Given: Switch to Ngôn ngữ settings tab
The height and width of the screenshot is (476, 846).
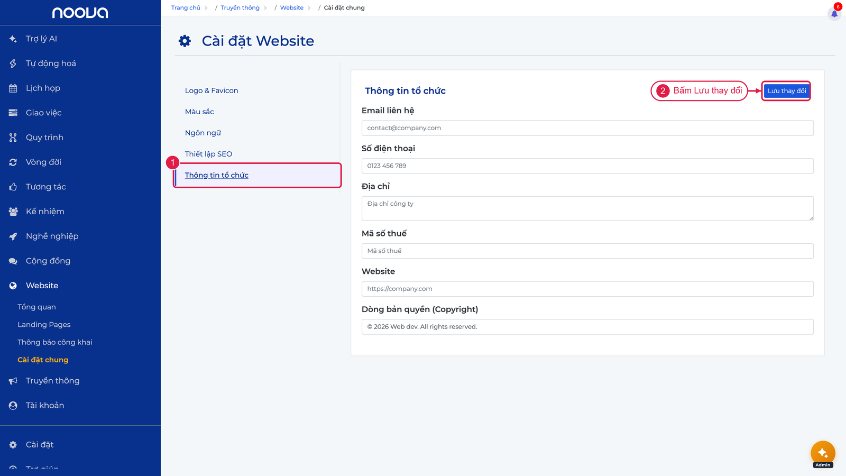Looking at the screenshot, I should point(203,133).
